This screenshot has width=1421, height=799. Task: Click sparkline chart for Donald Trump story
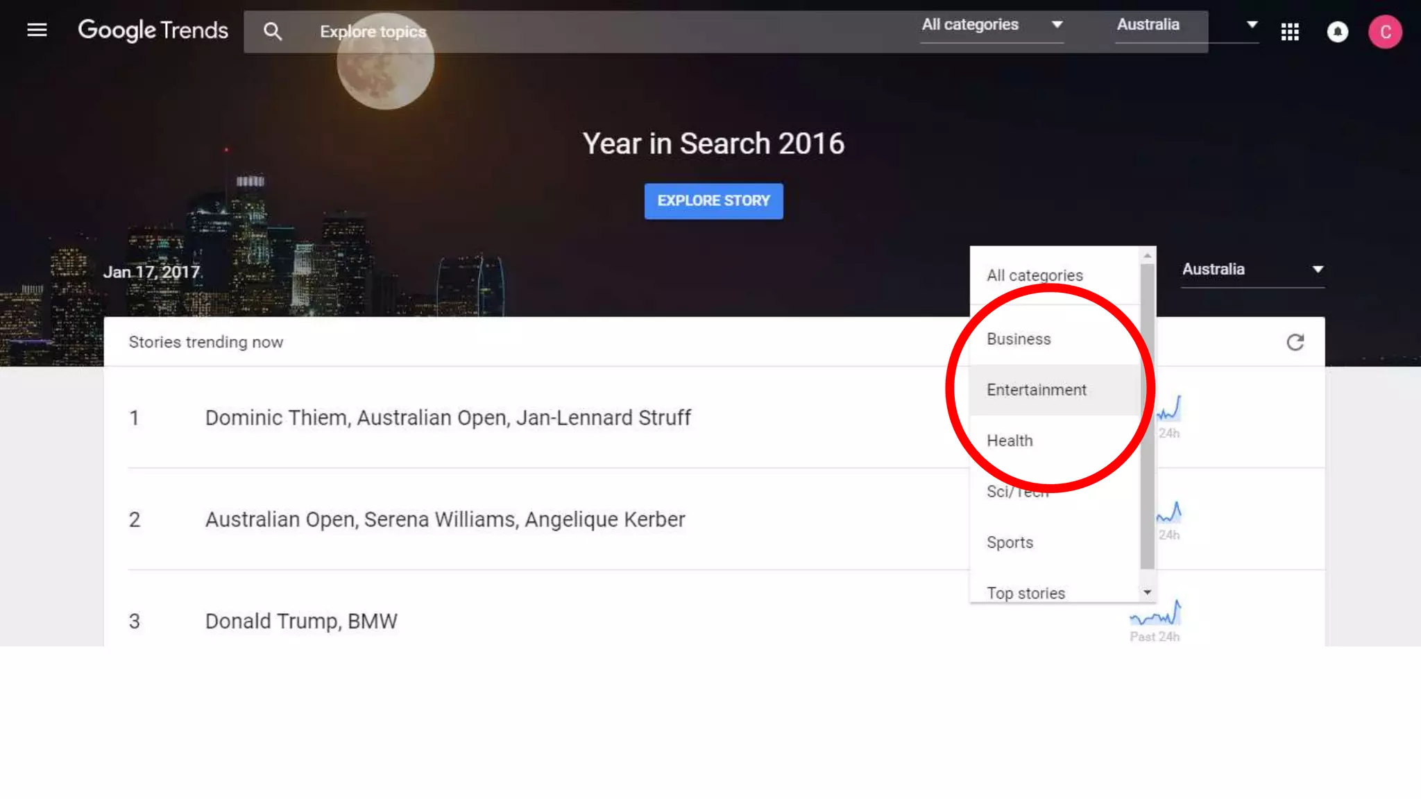1157,615
